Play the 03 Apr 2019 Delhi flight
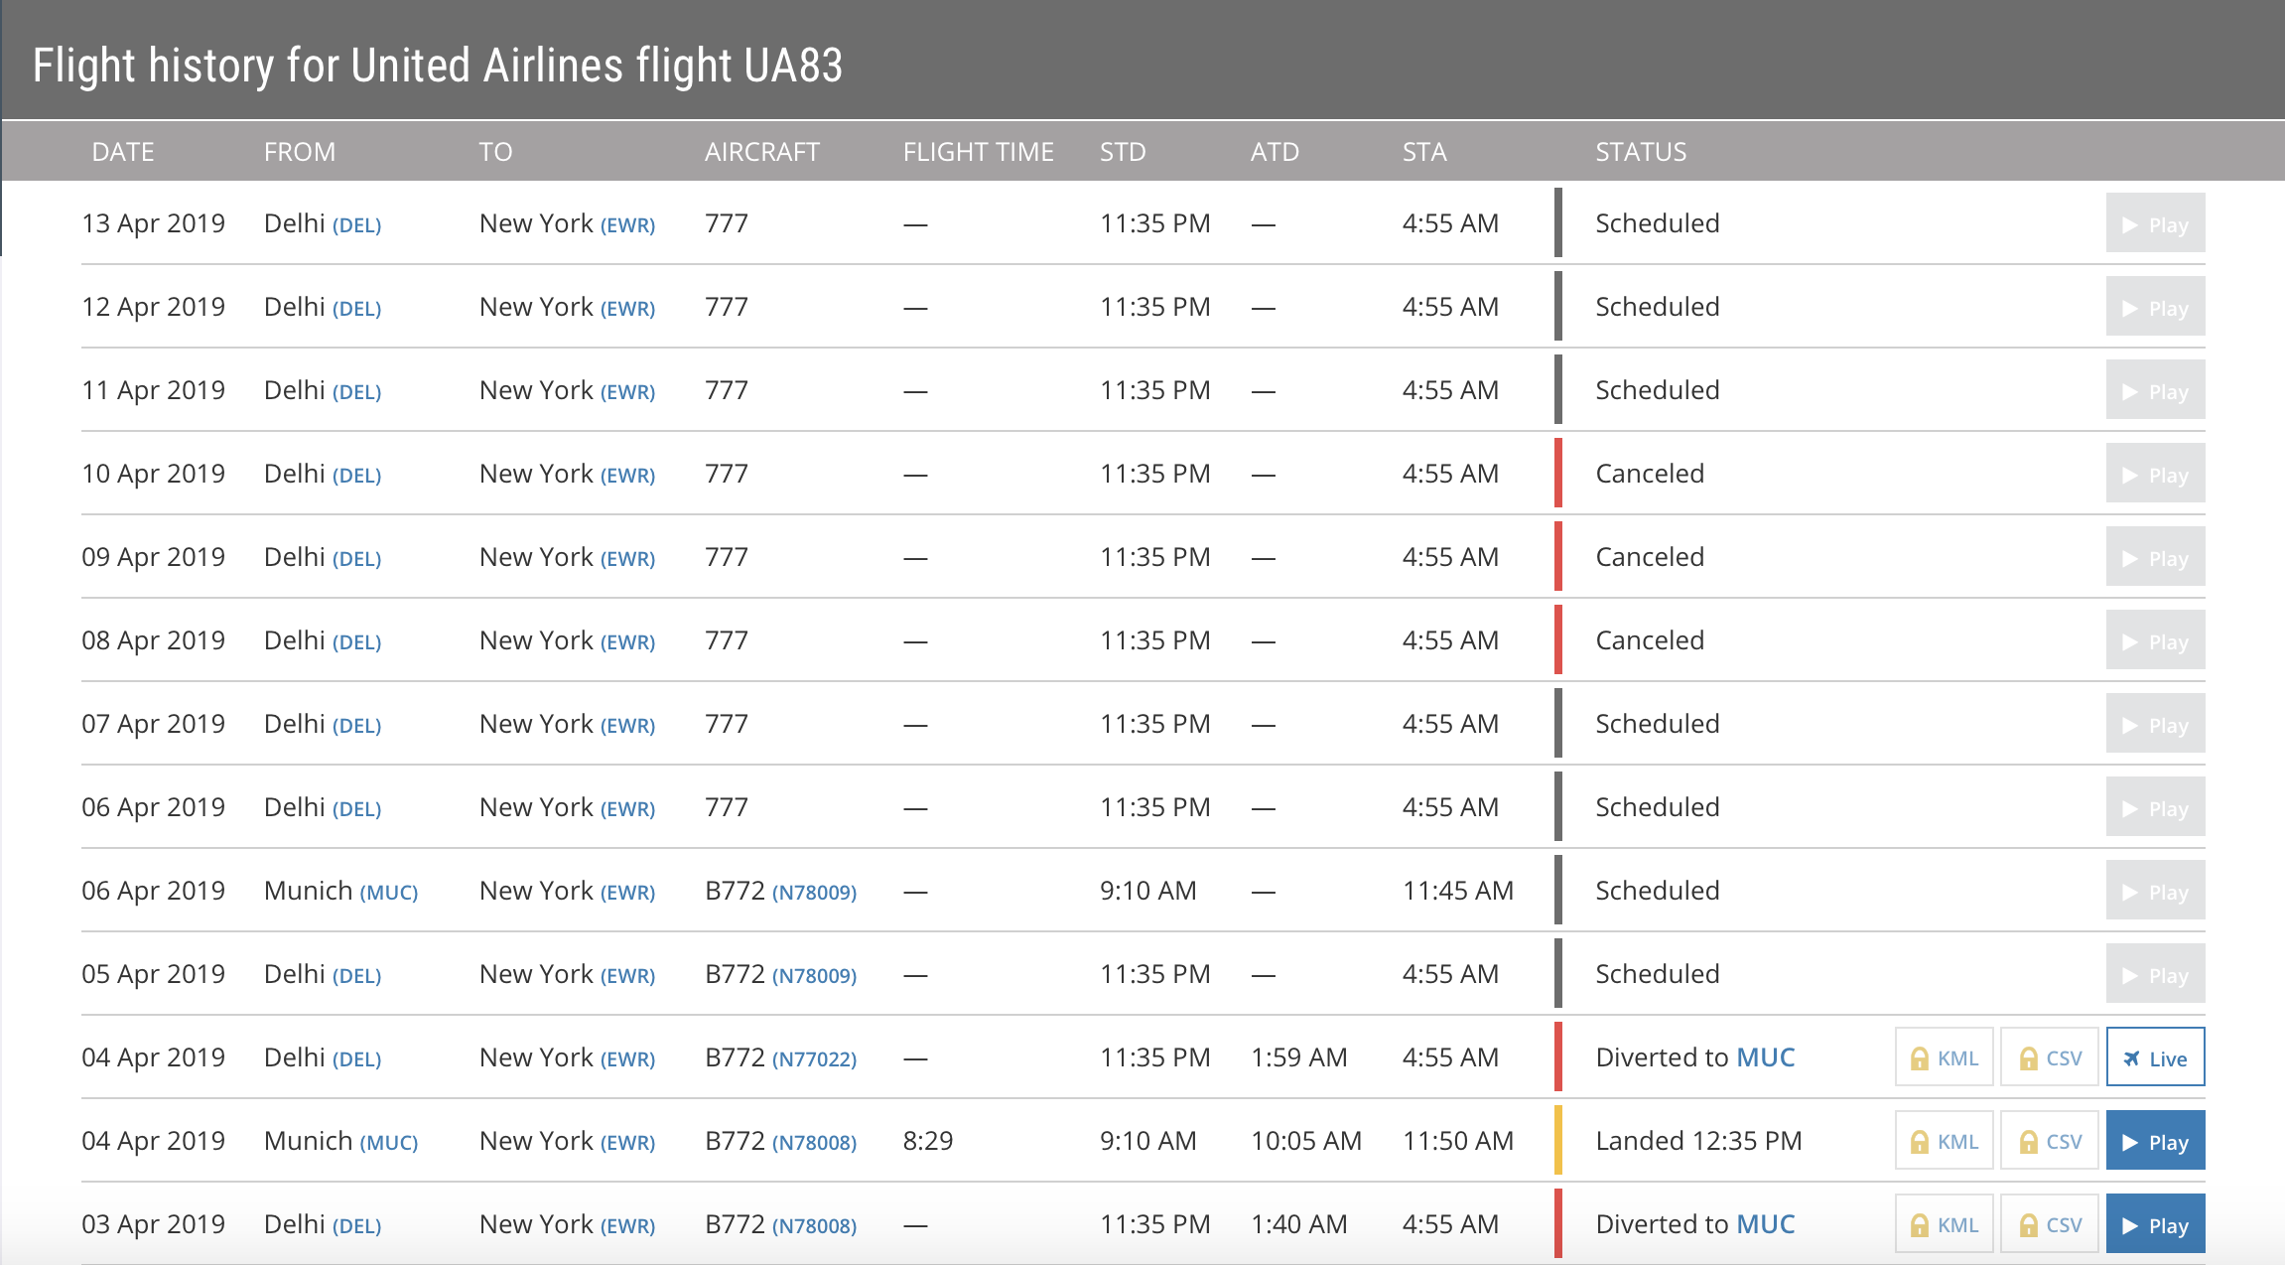The width and height of the screenshot is (2285, 1265). pos(2155,1225)
